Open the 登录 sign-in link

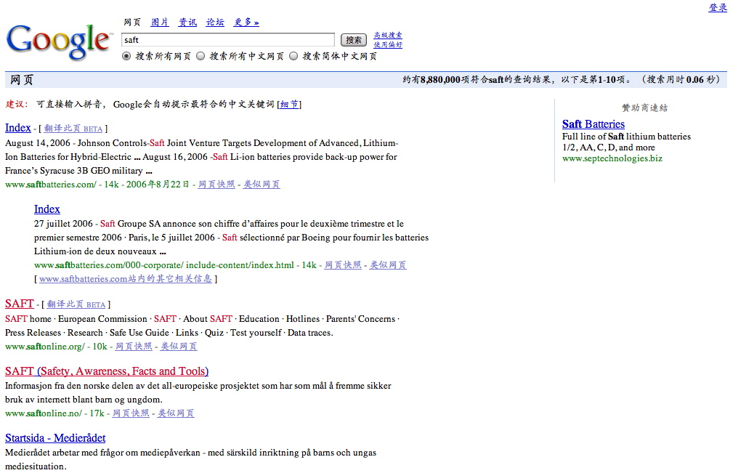point(718,7)
